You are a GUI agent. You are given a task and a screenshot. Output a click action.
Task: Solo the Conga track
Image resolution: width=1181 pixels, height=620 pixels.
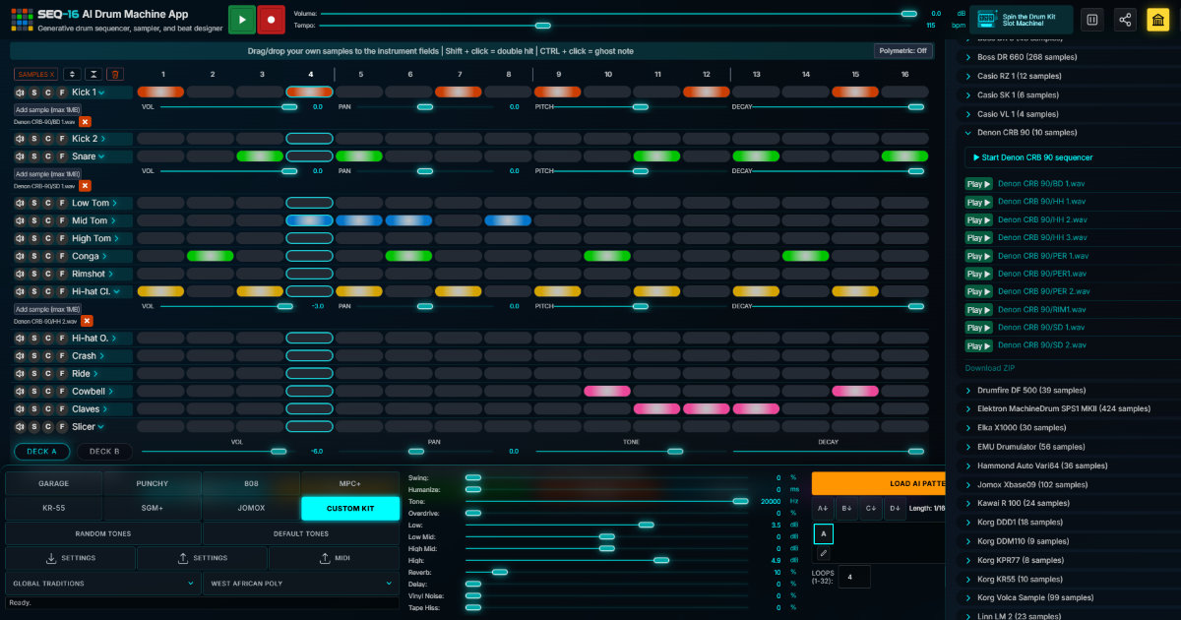[x=33, y=257]
